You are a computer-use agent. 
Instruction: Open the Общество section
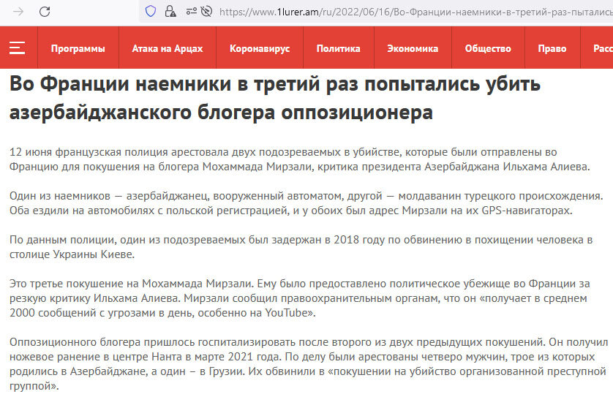(x=488, y=48)
